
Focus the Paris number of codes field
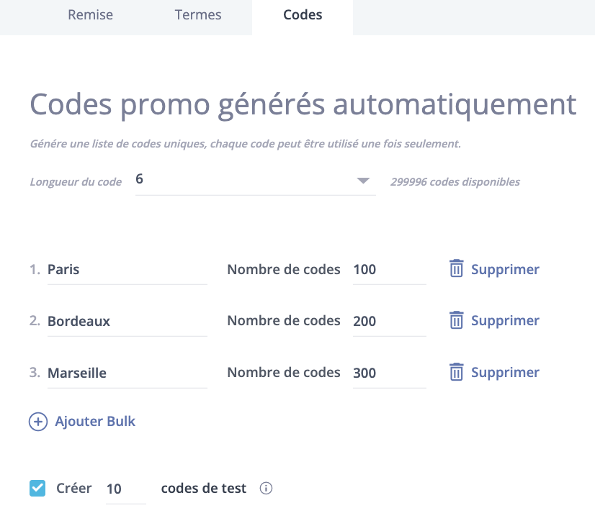coord(389,271)
